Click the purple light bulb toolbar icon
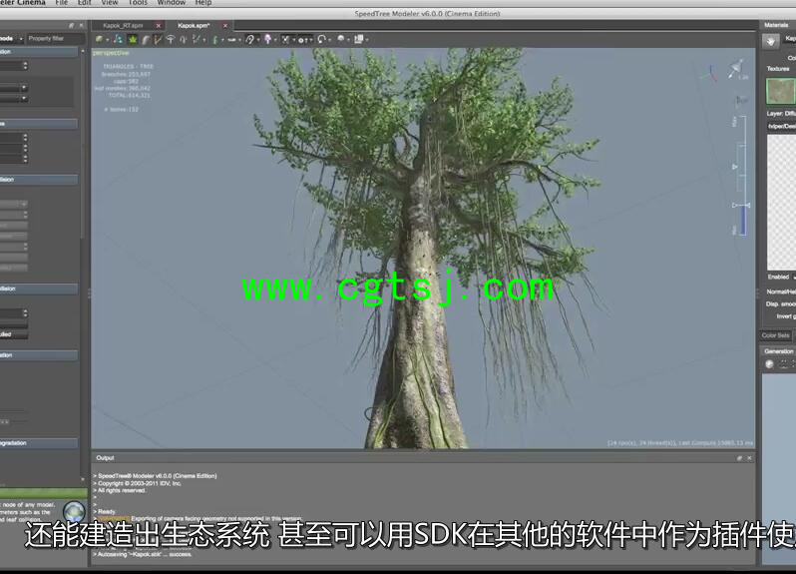 tap(267, 39)
